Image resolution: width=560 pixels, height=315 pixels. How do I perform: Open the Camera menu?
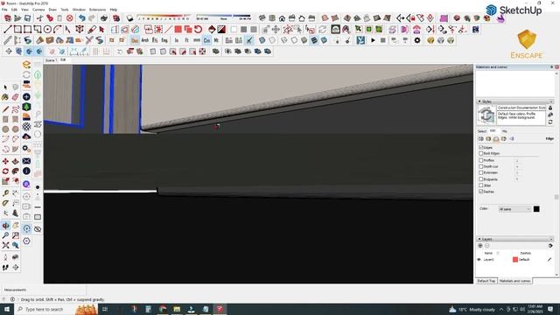click(38, 10)
